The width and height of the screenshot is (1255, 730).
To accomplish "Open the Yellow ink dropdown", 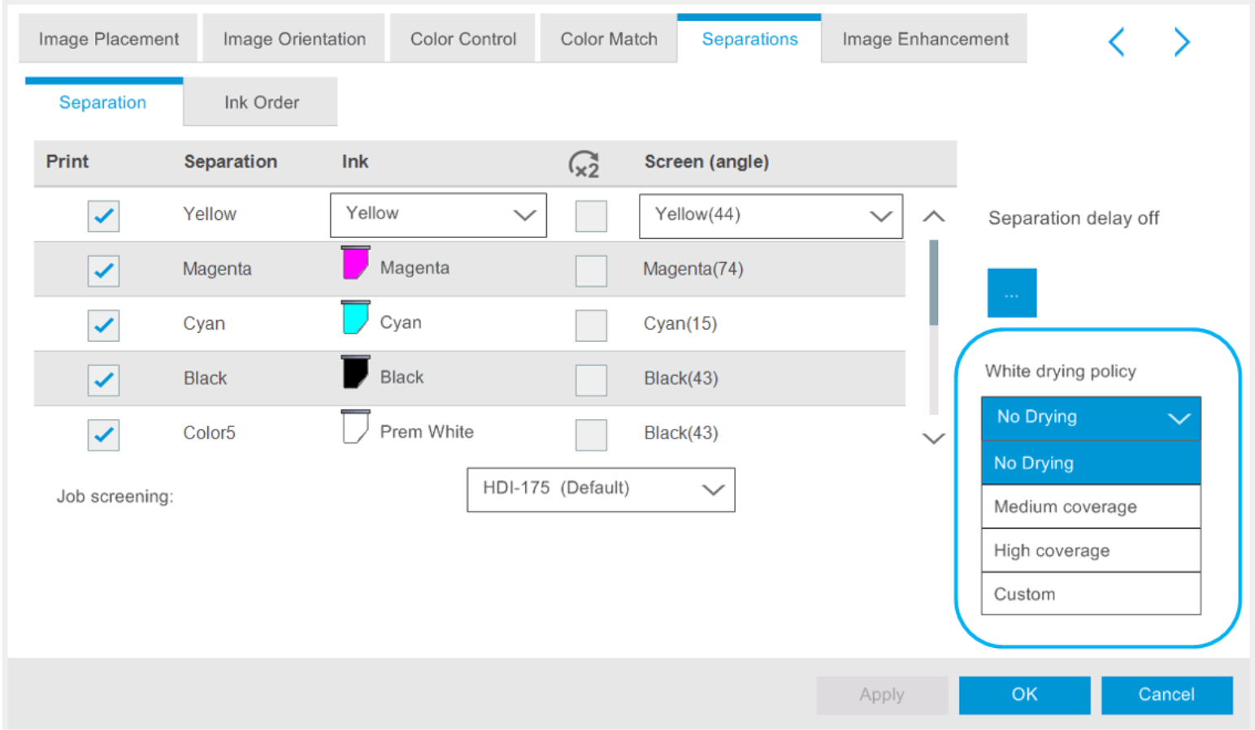I will [x=437, y=214].
